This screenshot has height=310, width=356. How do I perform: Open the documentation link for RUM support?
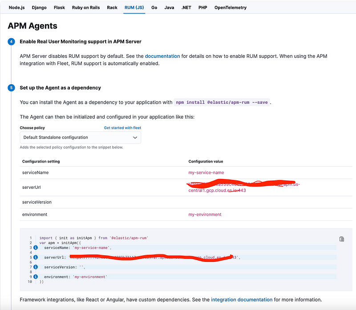[x=162, y=56]
